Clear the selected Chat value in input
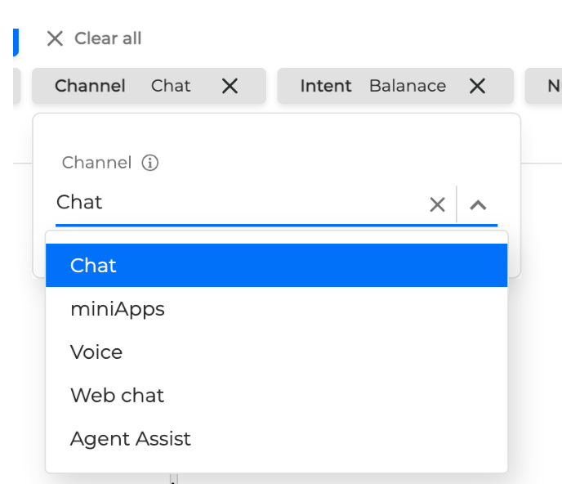562x484 pixels. coord(437,204)
